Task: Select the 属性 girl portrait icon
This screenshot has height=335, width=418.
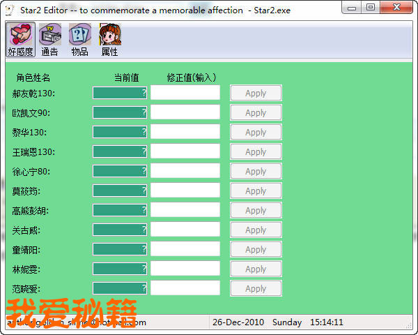Action: pyautogui.click(x=109, y=38)
